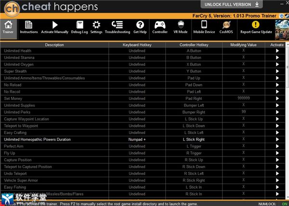Activate Unlimited Perks cheat arrow
Screen dimensions: 289x206
coord(277,112)
